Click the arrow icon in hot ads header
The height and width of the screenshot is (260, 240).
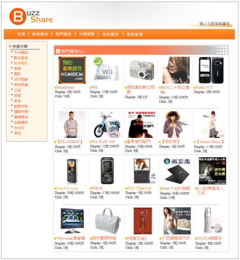pyautogui.click(x=58, y=51)
